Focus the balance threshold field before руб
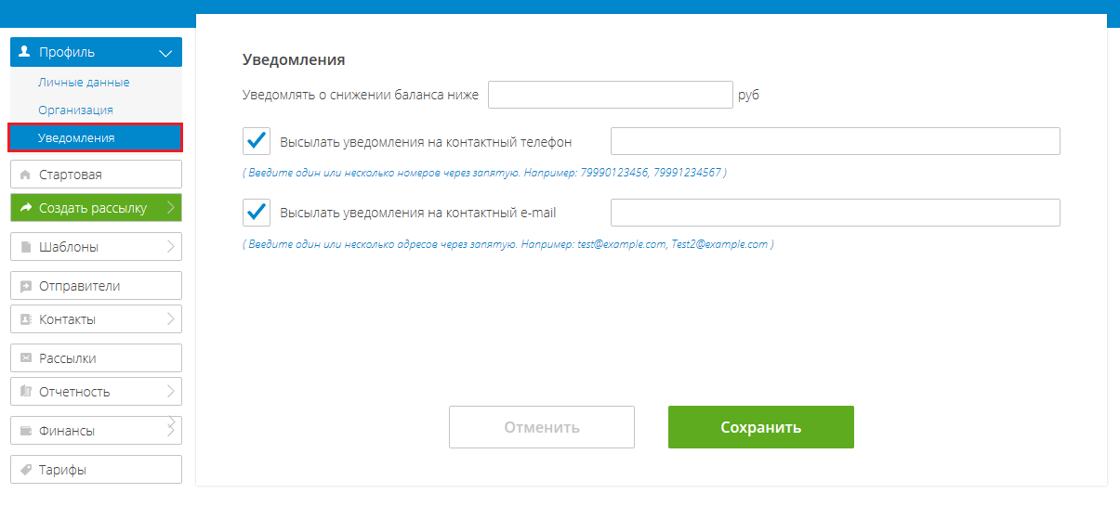This screenshot has height=506, width=1120. 611,95
